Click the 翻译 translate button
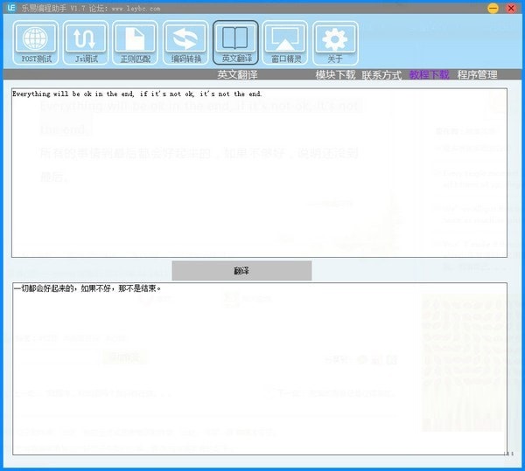This screenshot has height=471, width=525. click(241, 271)
